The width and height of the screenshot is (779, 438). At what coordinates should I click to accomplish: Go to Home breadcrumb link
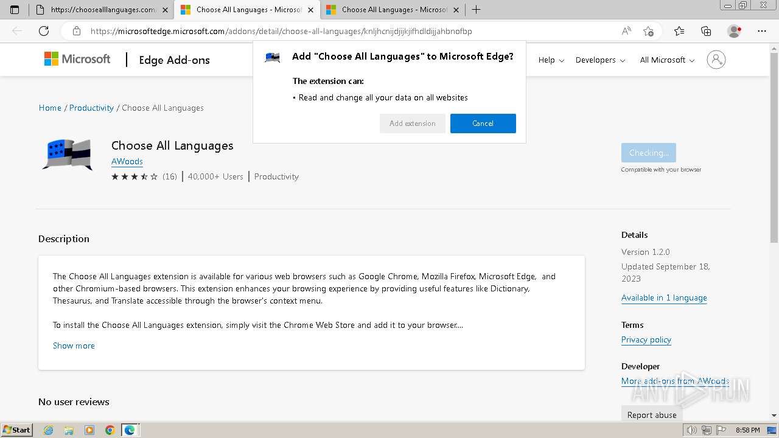point(50,108)
